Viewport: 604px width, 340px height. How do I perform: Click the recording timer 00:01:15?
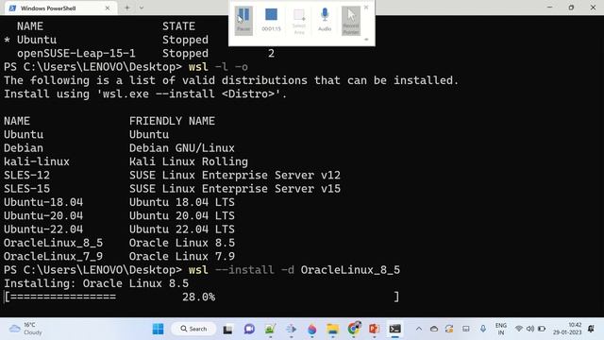coord(271,29)
